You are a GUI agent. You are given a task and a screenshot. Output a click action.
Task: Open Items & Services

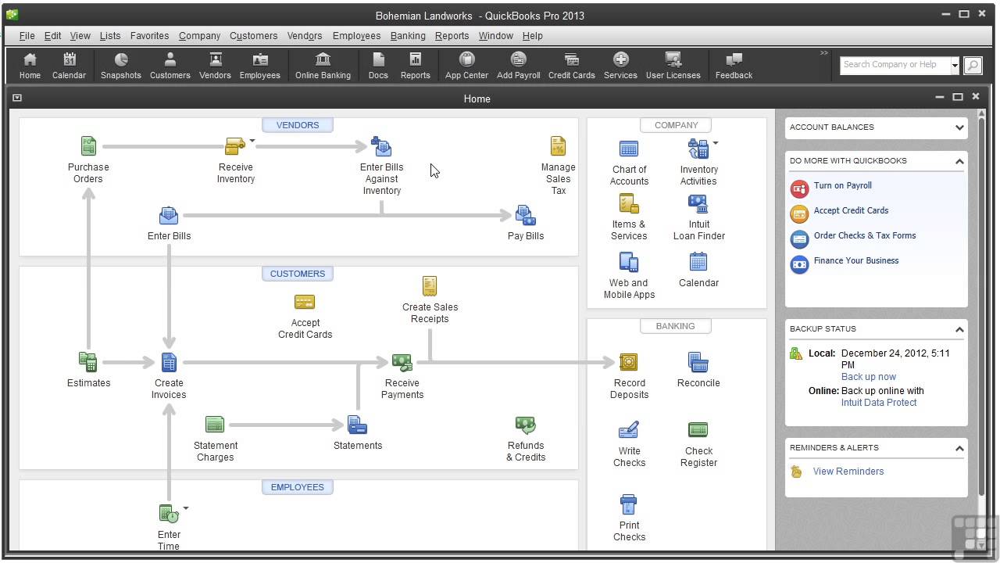tap(629, 204)
